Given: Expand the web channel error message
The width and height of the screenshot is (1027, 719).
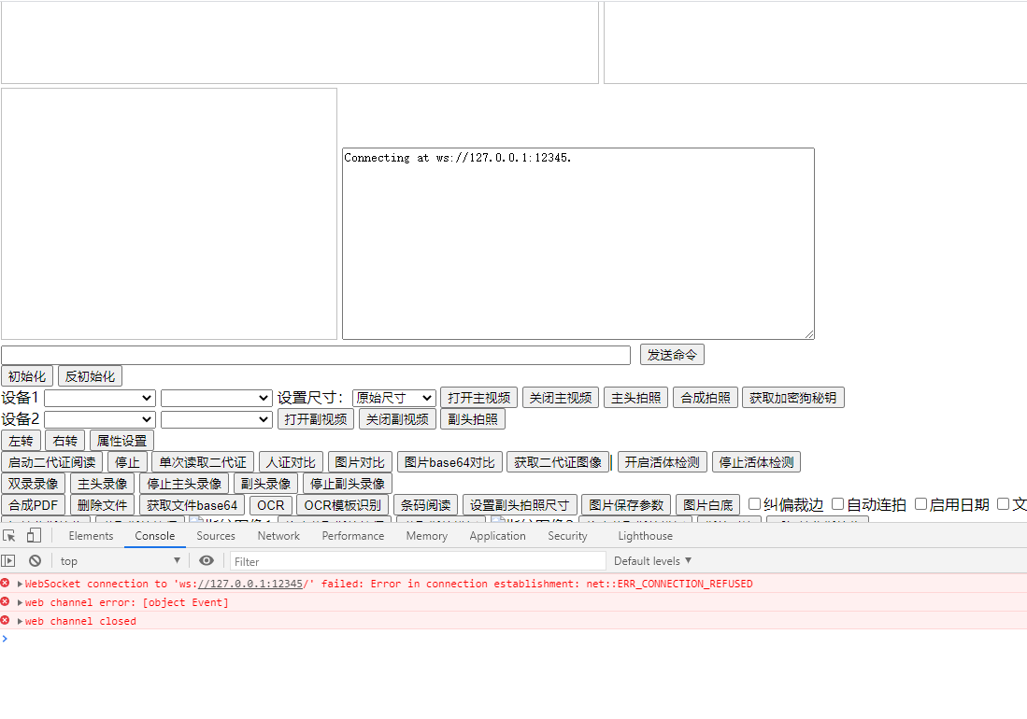Looking at the screenshot, I should pyautogui.click(x=20, y=602).
